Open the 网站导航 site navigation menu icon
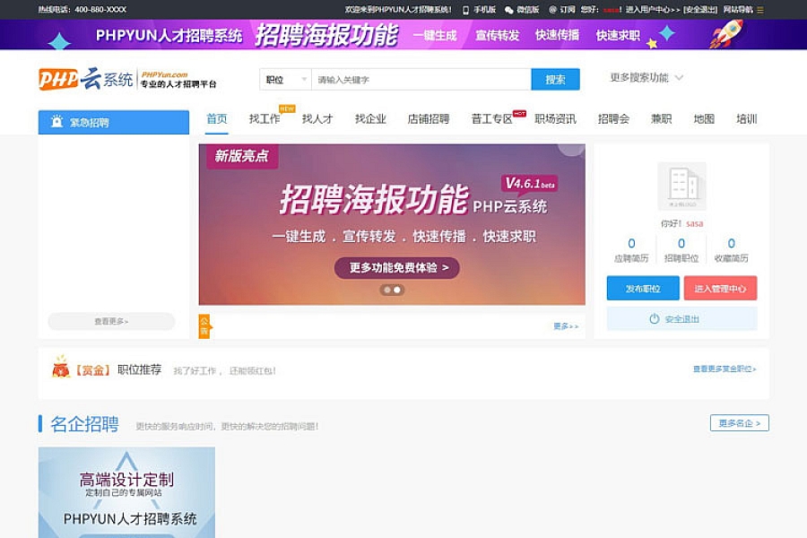The height and width of the screenshot is (538, 807). point(760,10)
